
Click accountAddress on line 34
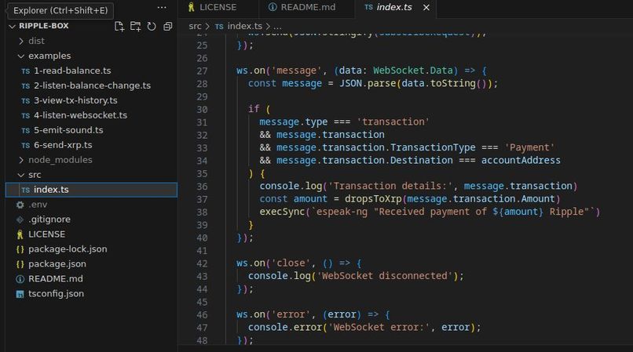tap(521, 161)
